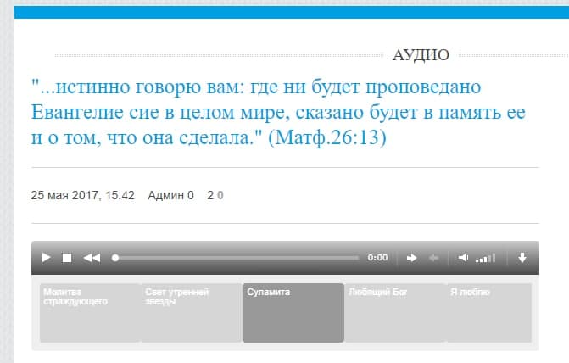Click the audio progress seek bar
Screen dimensions: 569x363
pyautogui.click(x=237, y=258)
